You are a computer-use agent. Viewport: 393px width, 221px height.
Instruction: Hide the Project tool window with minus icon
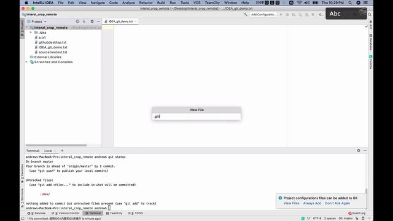point(98,21)
